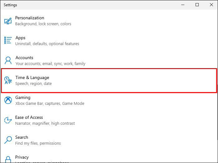Open the Apps category title
The image size is (218, 163).
[x=20, y=38]
